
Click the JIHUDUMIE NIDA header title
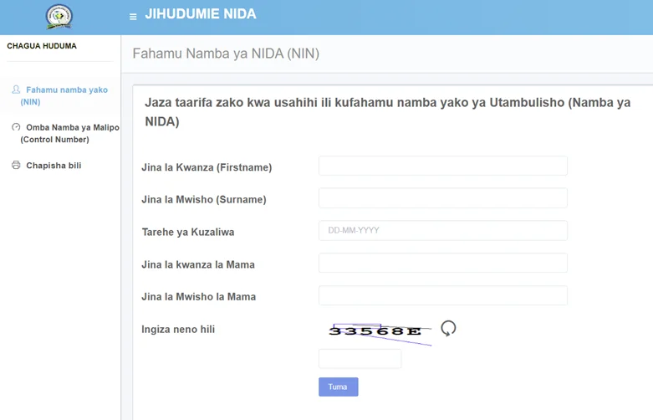pyautogui.click(x=201, y=14)
